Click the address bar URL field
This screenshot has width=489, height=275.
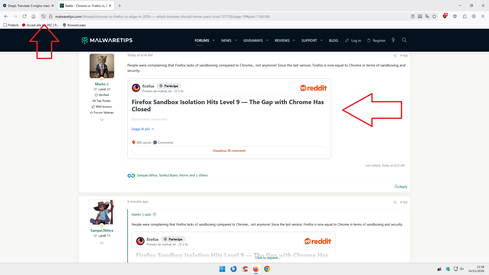[229, 17]
